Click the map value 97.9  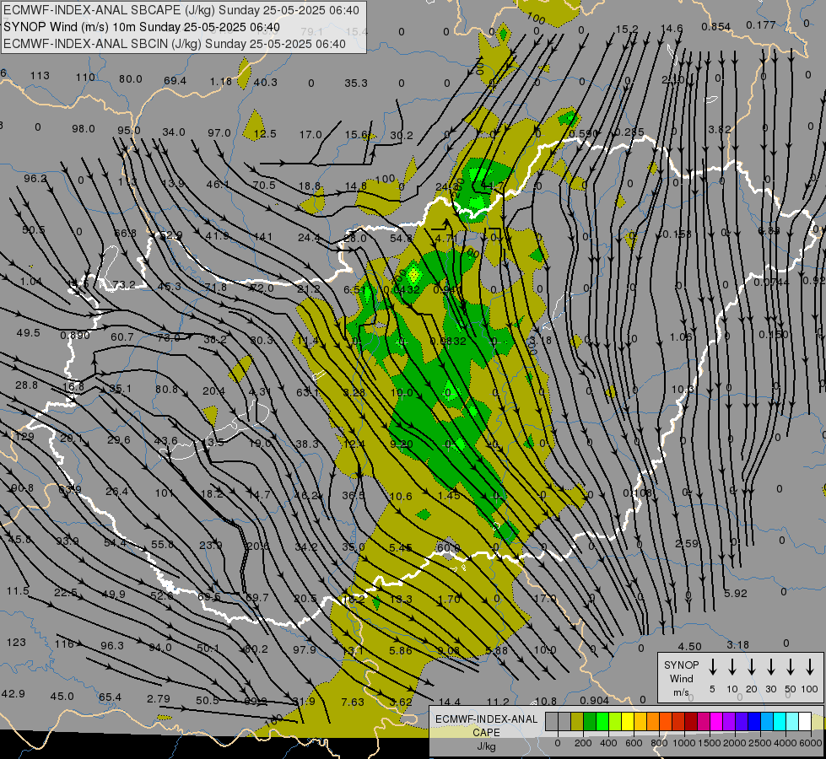(x=305, y=649)
